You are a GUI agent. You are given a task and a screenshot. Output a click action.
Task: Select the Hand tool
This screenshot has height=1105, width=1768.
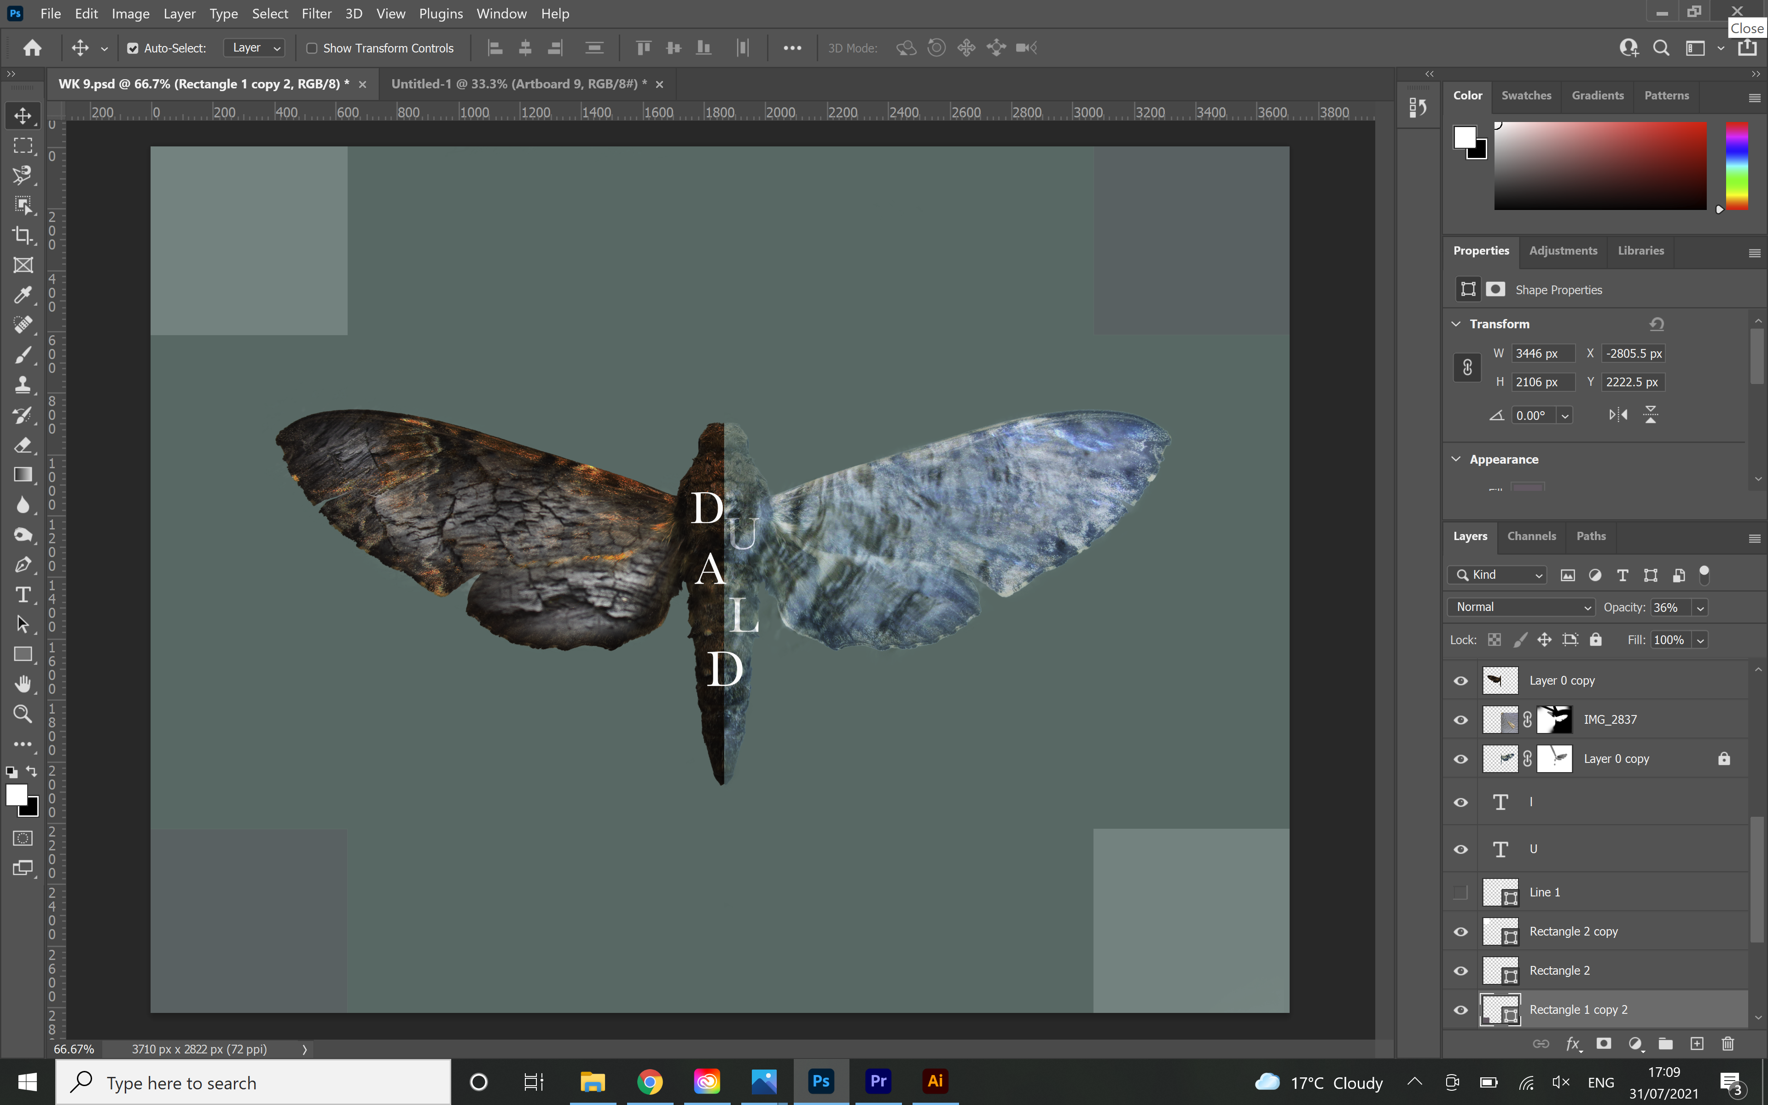(x=23, y=684)
